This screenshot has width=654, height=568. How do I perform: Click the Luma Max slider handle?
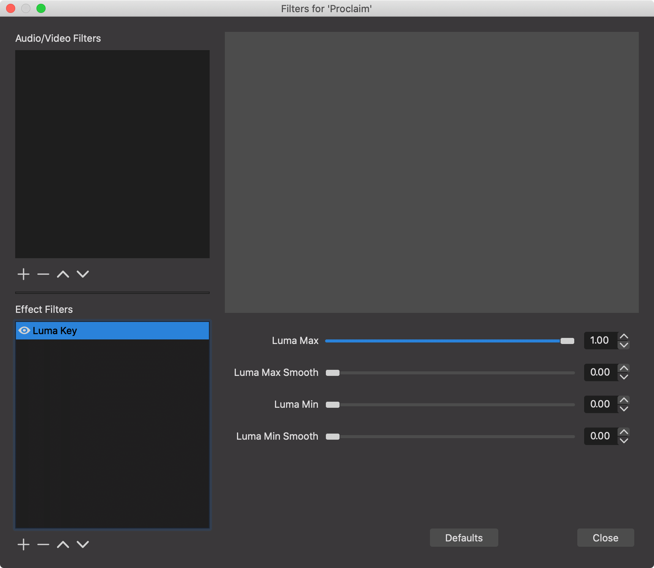pos(567,341)
